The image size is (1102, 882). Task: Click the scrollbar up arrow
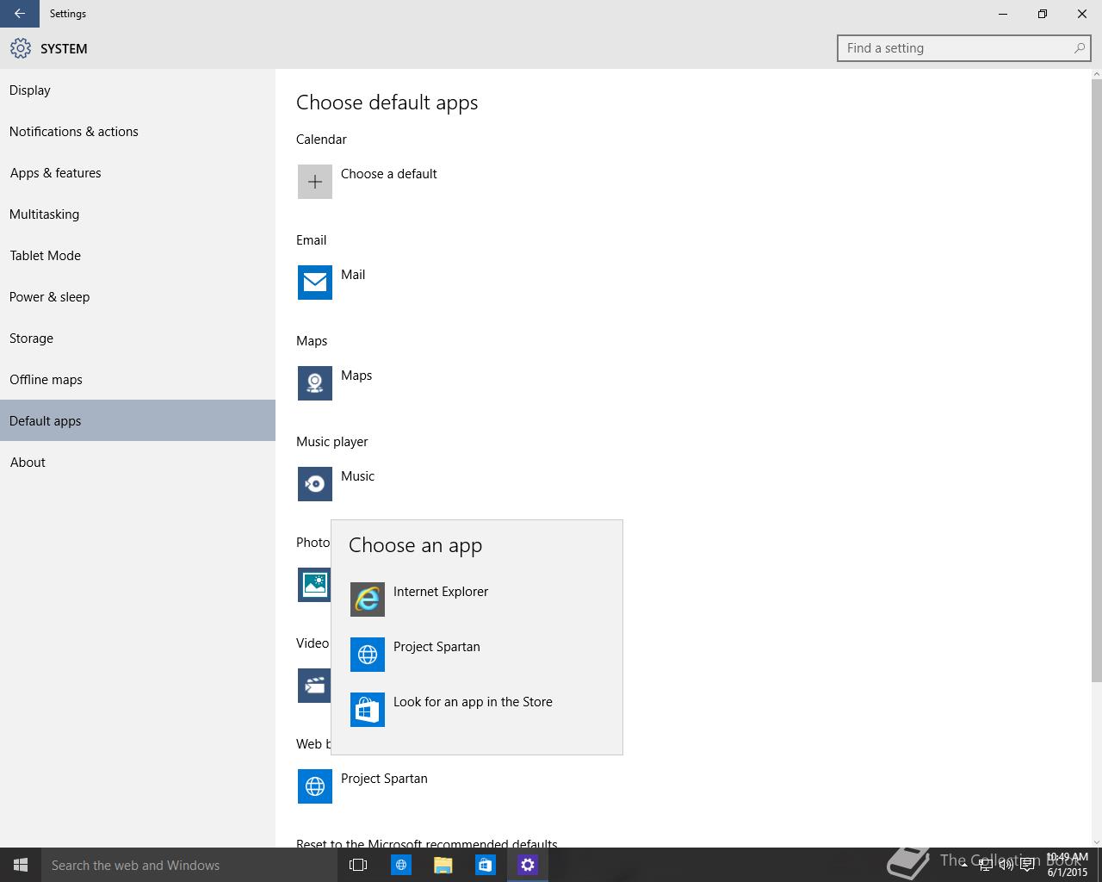[x=1096, y=75]
